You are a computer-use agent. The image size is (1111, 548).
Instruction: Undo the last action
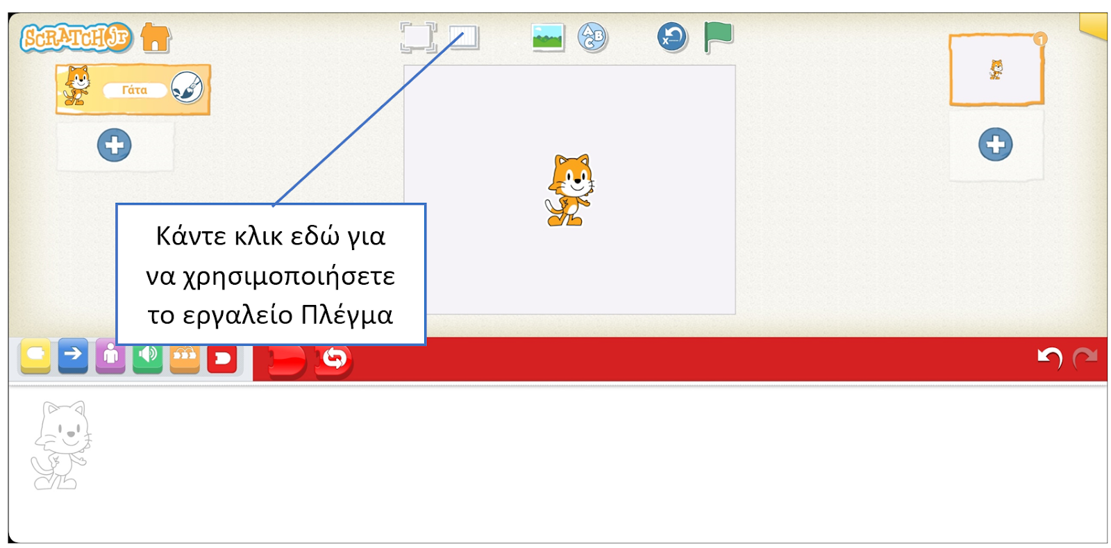tap(1049, 358)
